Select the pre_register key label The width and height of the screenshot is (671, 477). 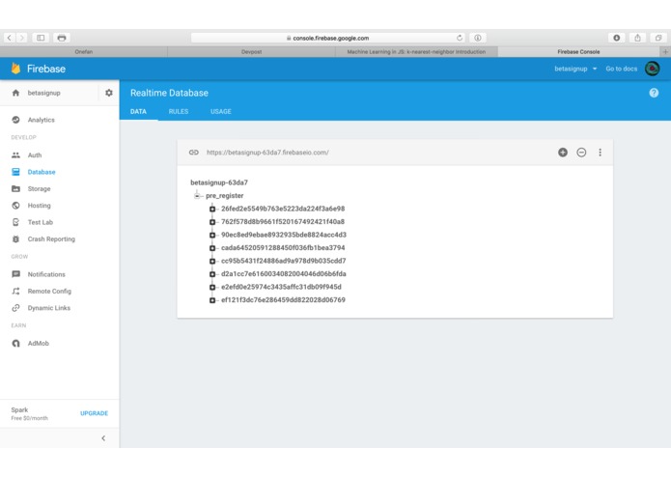click(x=225, y=195)
